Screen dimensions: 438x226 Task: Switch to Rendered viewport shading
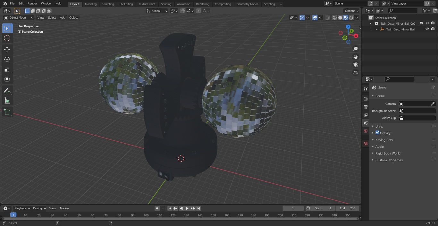[x=351, y=18]
